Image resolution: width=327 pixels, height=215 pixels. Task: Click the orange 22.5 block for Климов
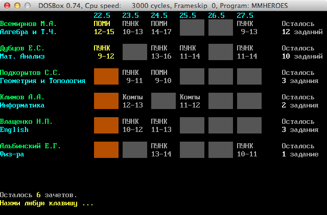pyautogui.click(x=106, y=101)
